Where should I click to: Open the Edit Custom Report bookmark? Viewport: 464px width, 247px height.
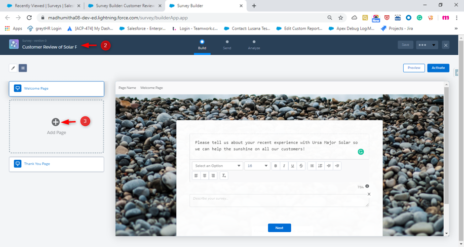click(299, 29)
